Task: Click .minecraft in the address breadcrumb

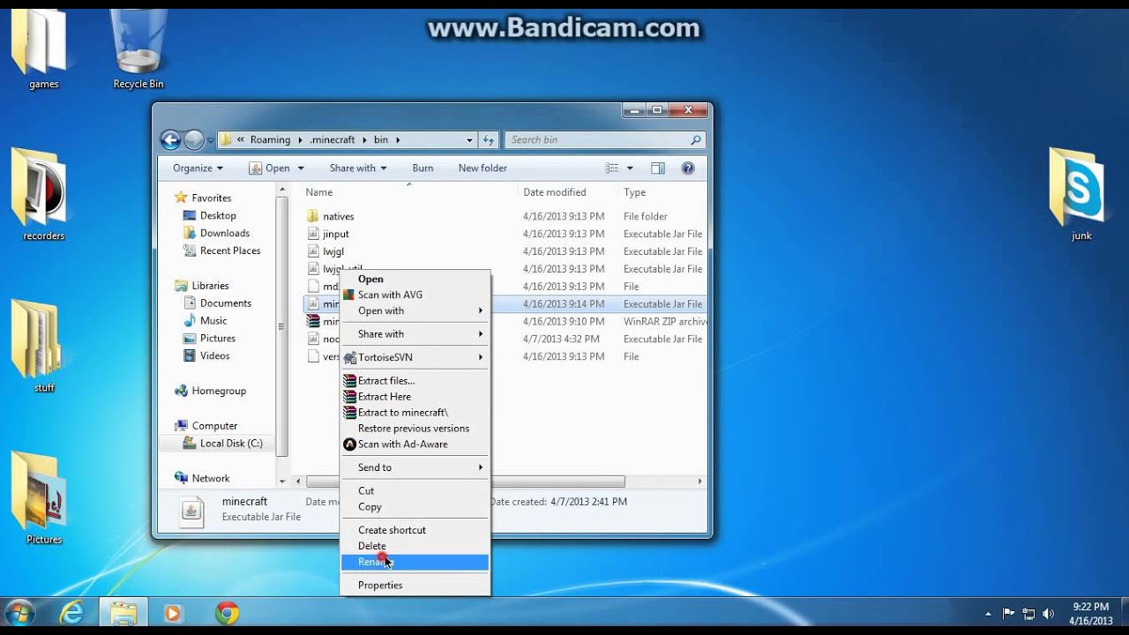Action: [x=332, y=139]
